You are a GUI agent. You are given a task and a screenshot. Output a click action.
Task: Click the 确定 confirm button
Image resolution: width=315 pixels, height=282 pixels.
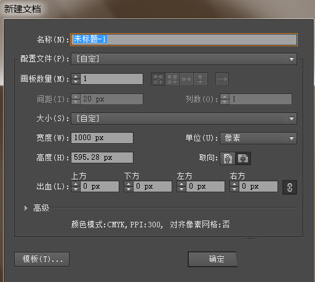[x=213, y=259]
